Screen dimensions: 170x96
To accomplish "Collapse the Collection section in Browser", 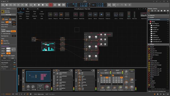I will [x=149, y=15].
